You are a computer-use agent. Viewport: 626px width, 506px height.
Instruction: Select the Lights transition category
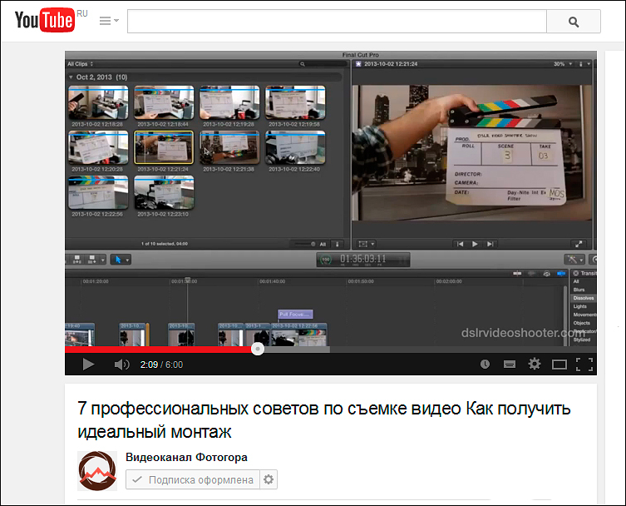point(579,306)
